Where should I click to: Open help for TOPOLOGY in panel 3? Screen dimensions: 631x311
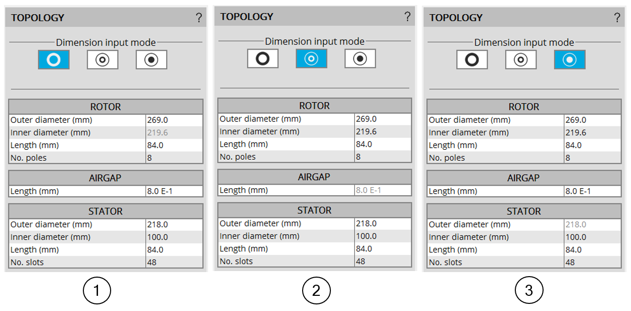[x=617, y=18]
